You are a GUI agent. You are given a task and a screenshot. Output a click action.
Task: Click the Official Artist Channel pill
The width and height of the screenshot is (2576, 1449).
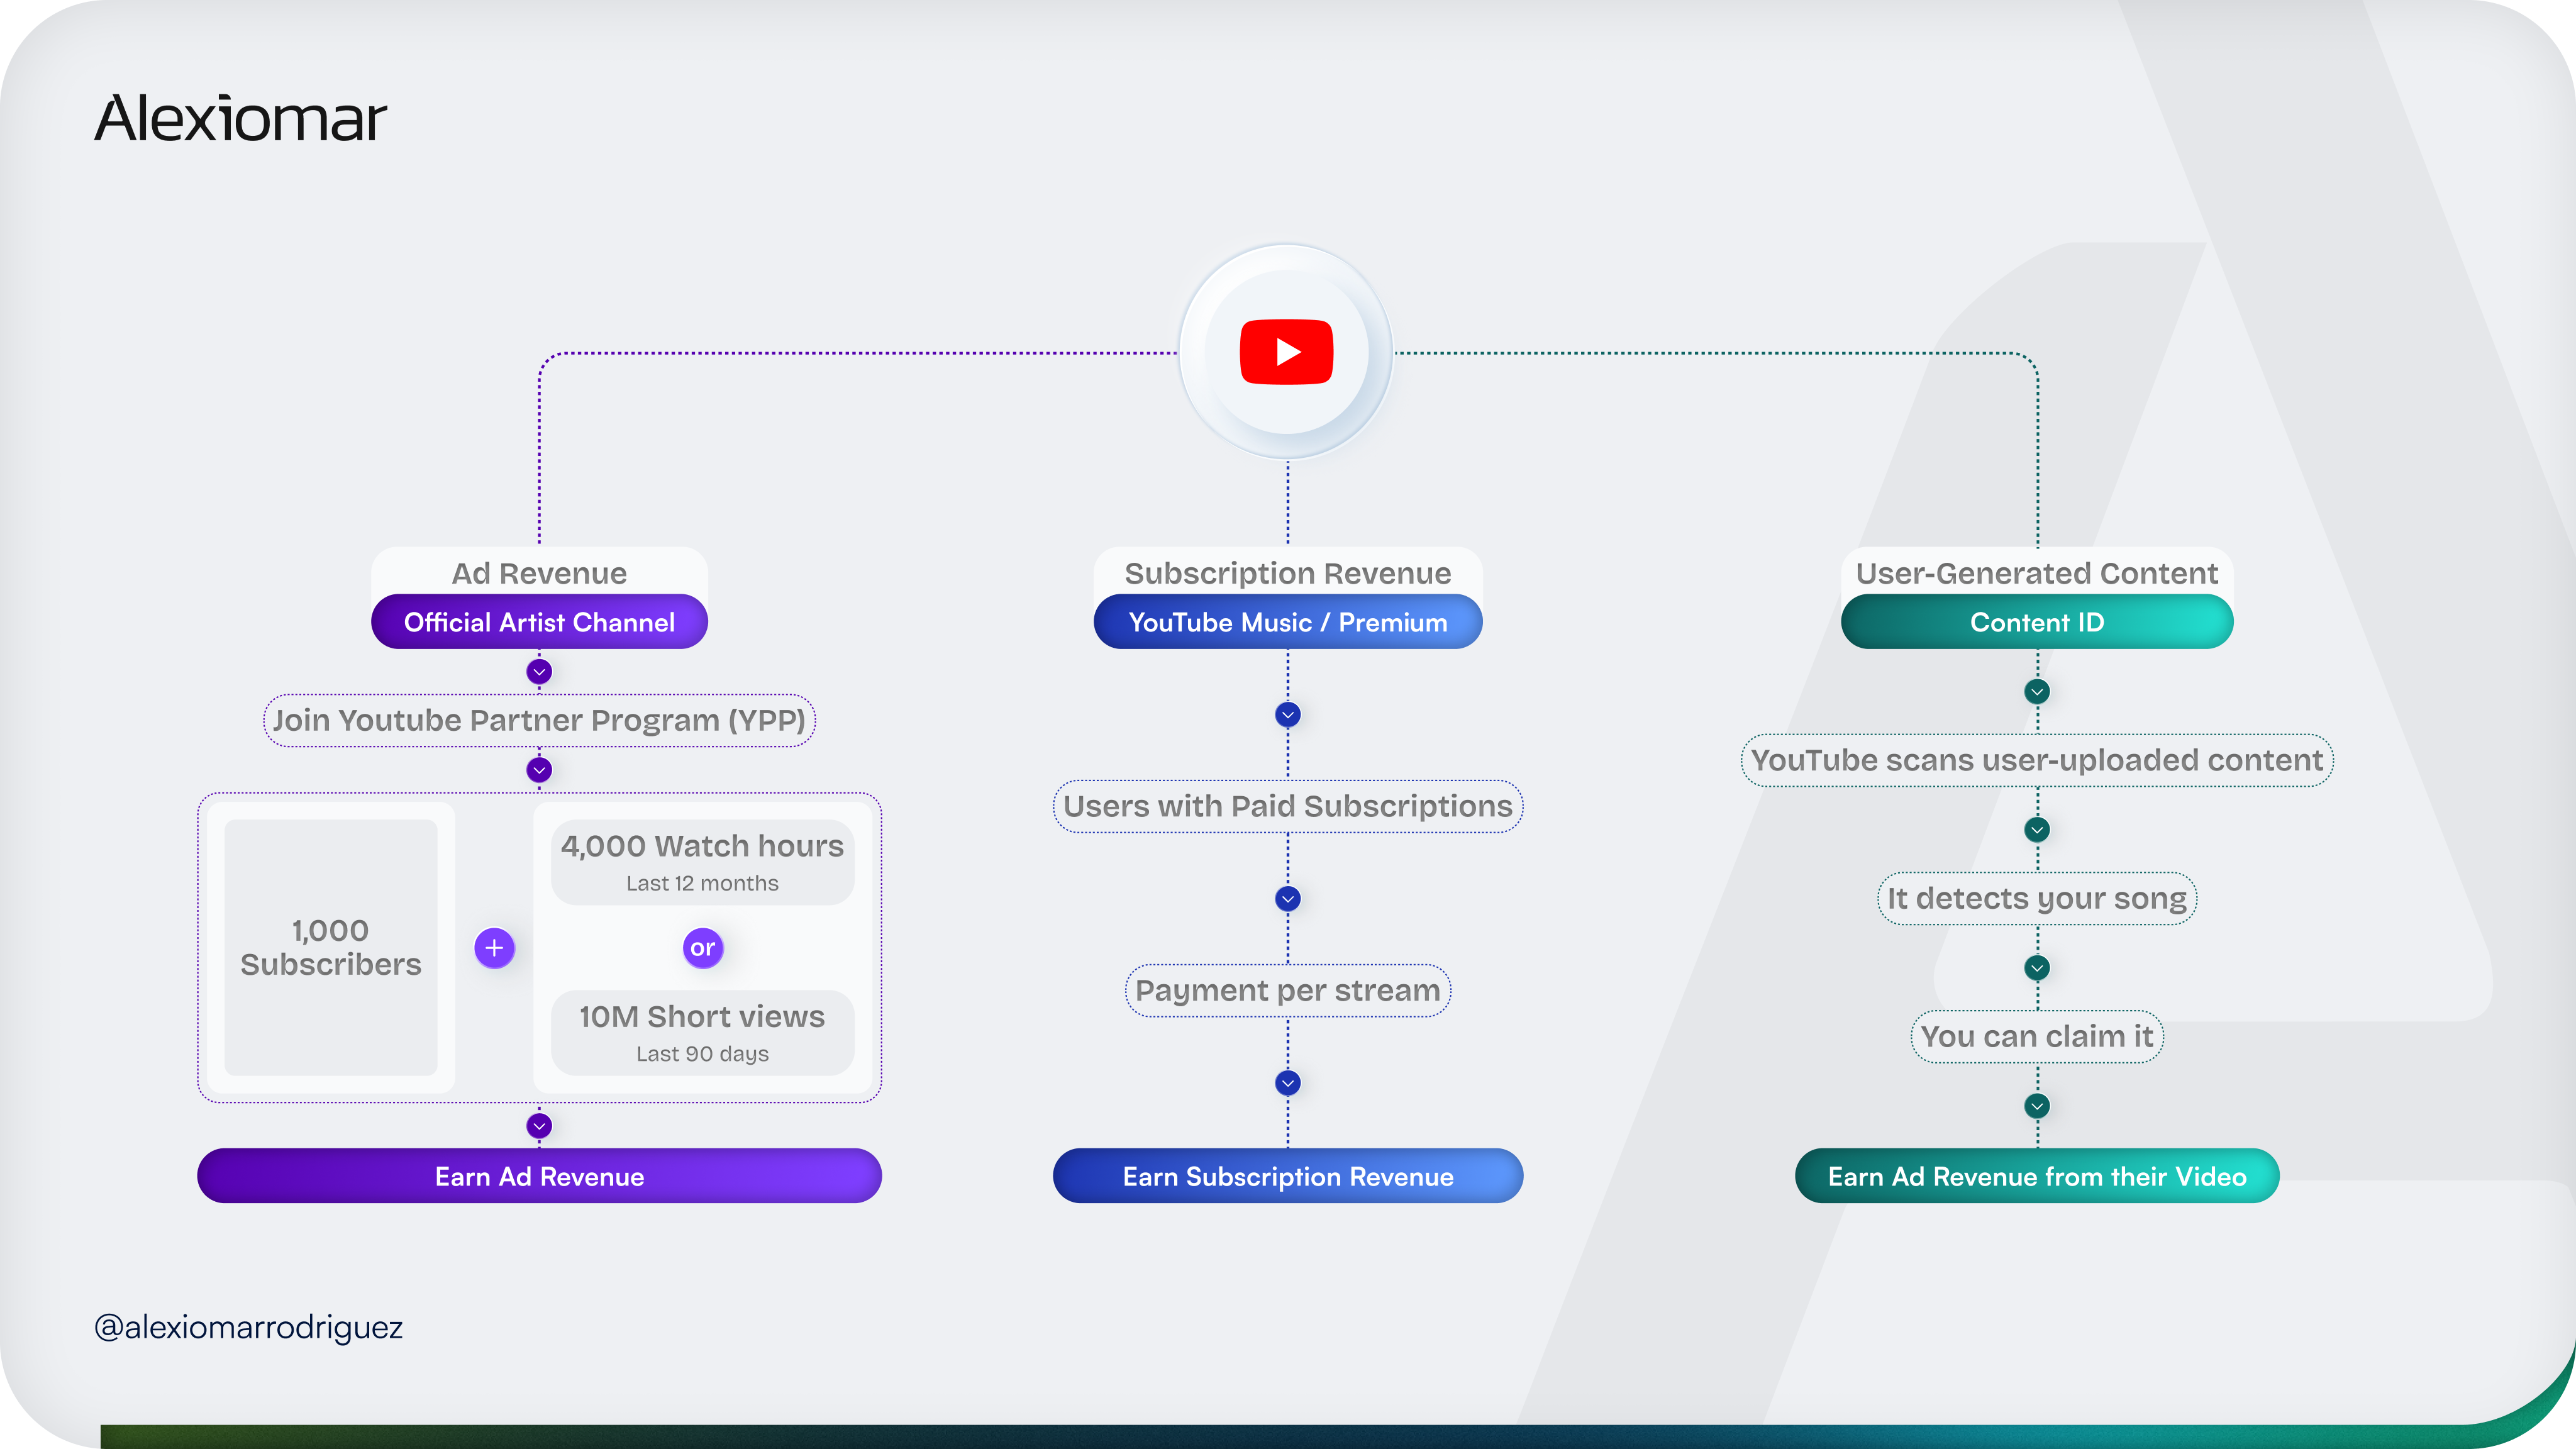539,622
